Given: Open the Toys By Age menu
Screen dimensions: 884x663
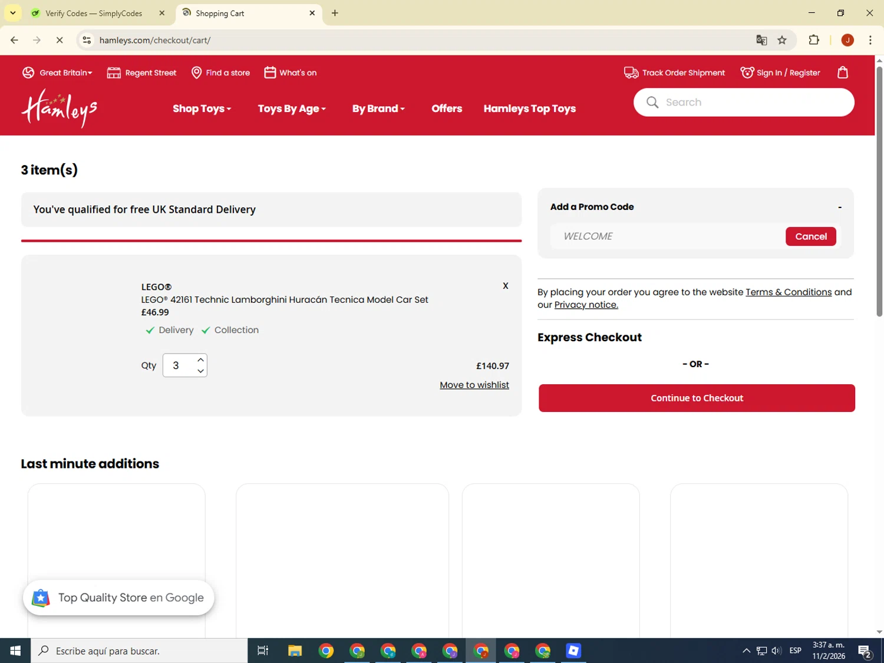Looking at the screenshot, I should tap(292, 108).
